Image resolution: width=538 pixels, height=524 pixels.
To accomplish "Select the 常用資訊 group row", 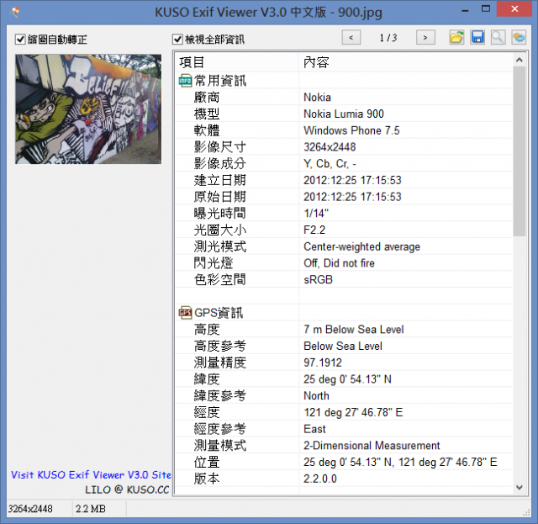I will [x=344, y=81].
